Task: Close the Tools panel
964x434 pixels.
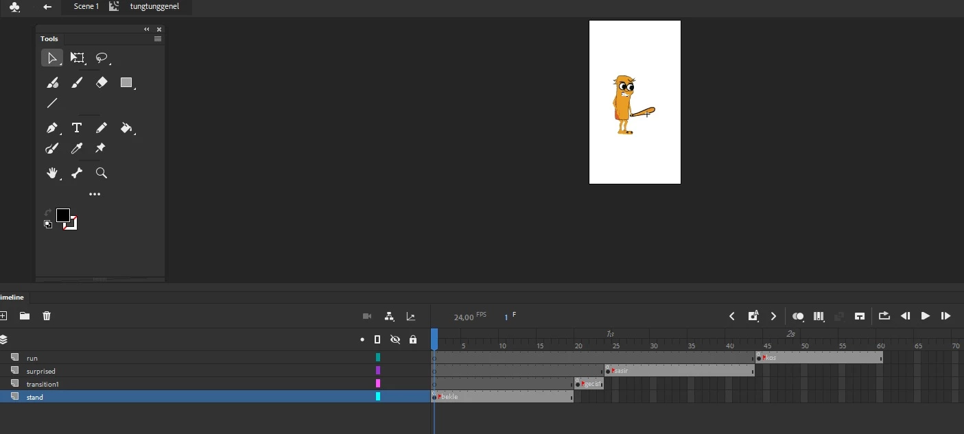Action: pos(159,29)
